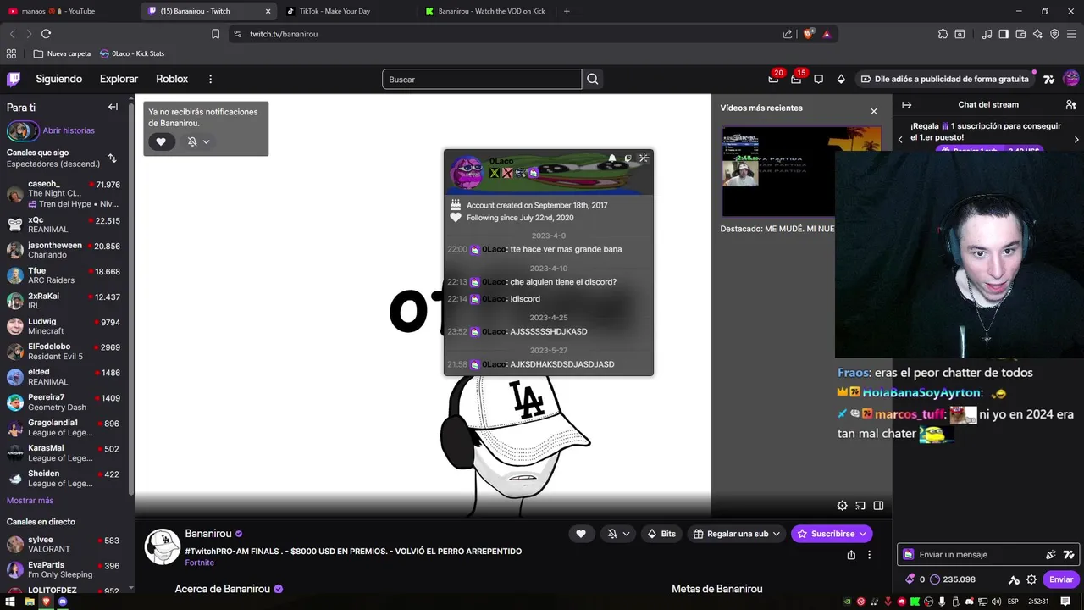Show next gift sub banner arrow
Screen dimensions: 1084x610
coord(1076,139)
